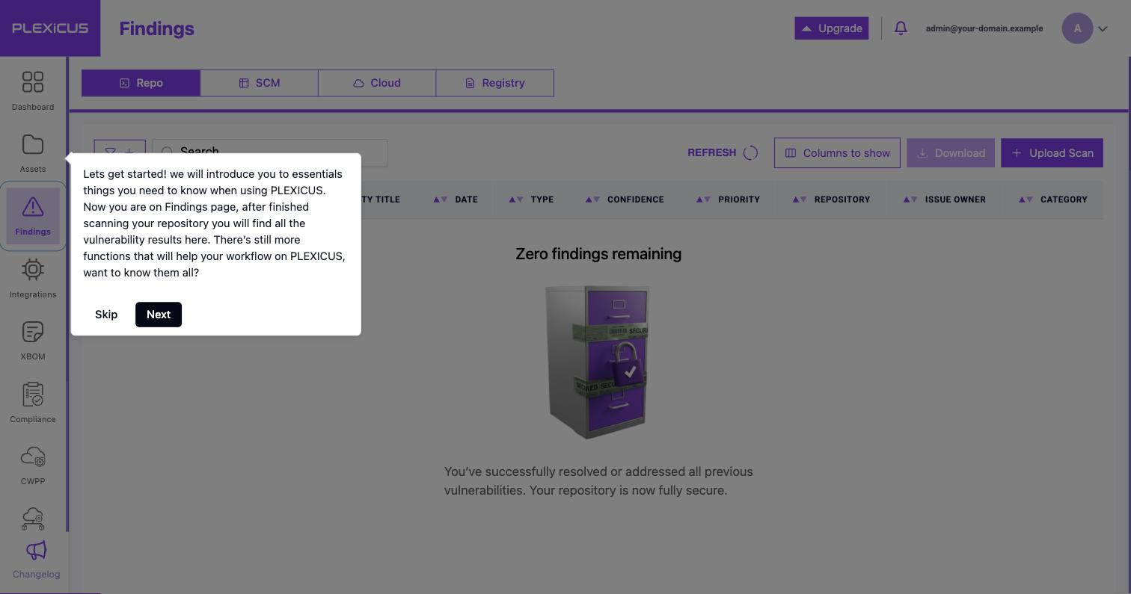The image size is (1131, 594).
Task: Sort by the ISSUE OWNER column arrows
Action: (x=910, y=199)
